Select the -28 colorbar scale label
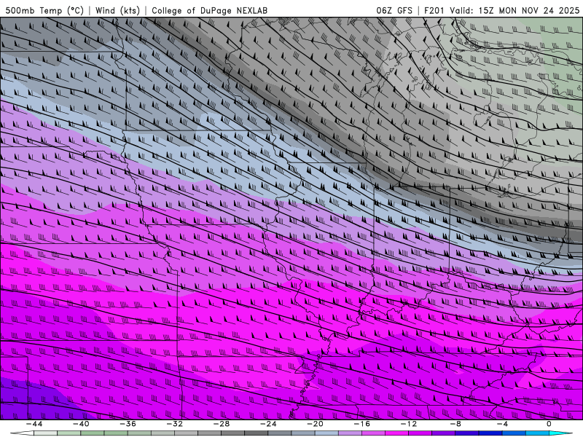This screenshot has width=583, height=437. (222, 424)
